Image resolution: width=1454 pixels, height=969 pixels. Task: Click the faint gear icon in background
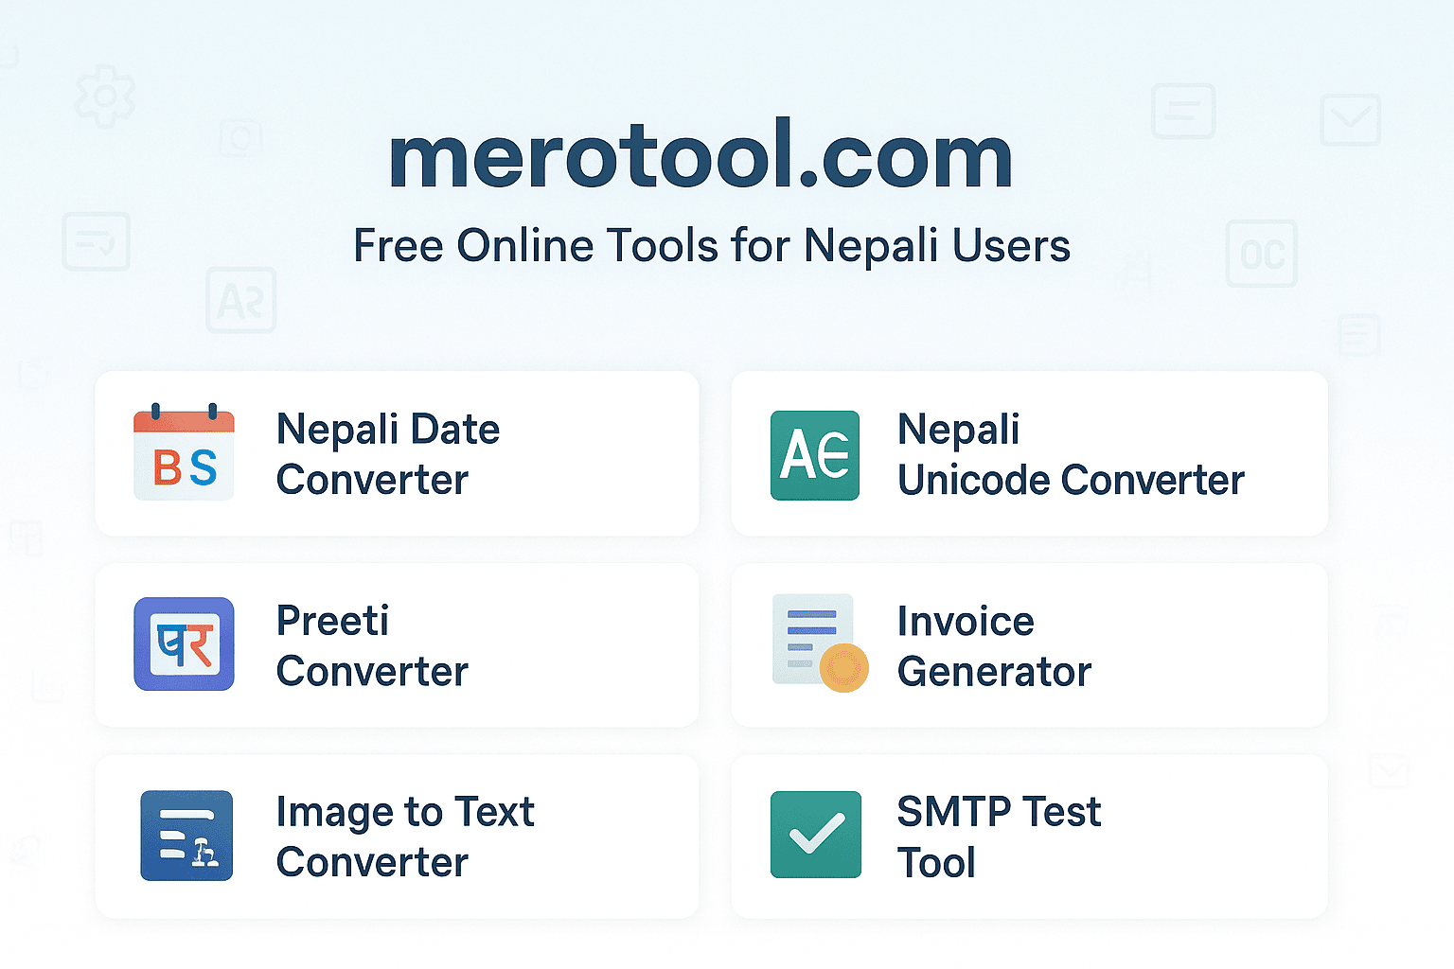click(104, 97)
